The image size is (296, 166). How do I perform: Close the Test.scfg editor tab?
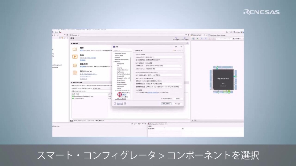79,35
